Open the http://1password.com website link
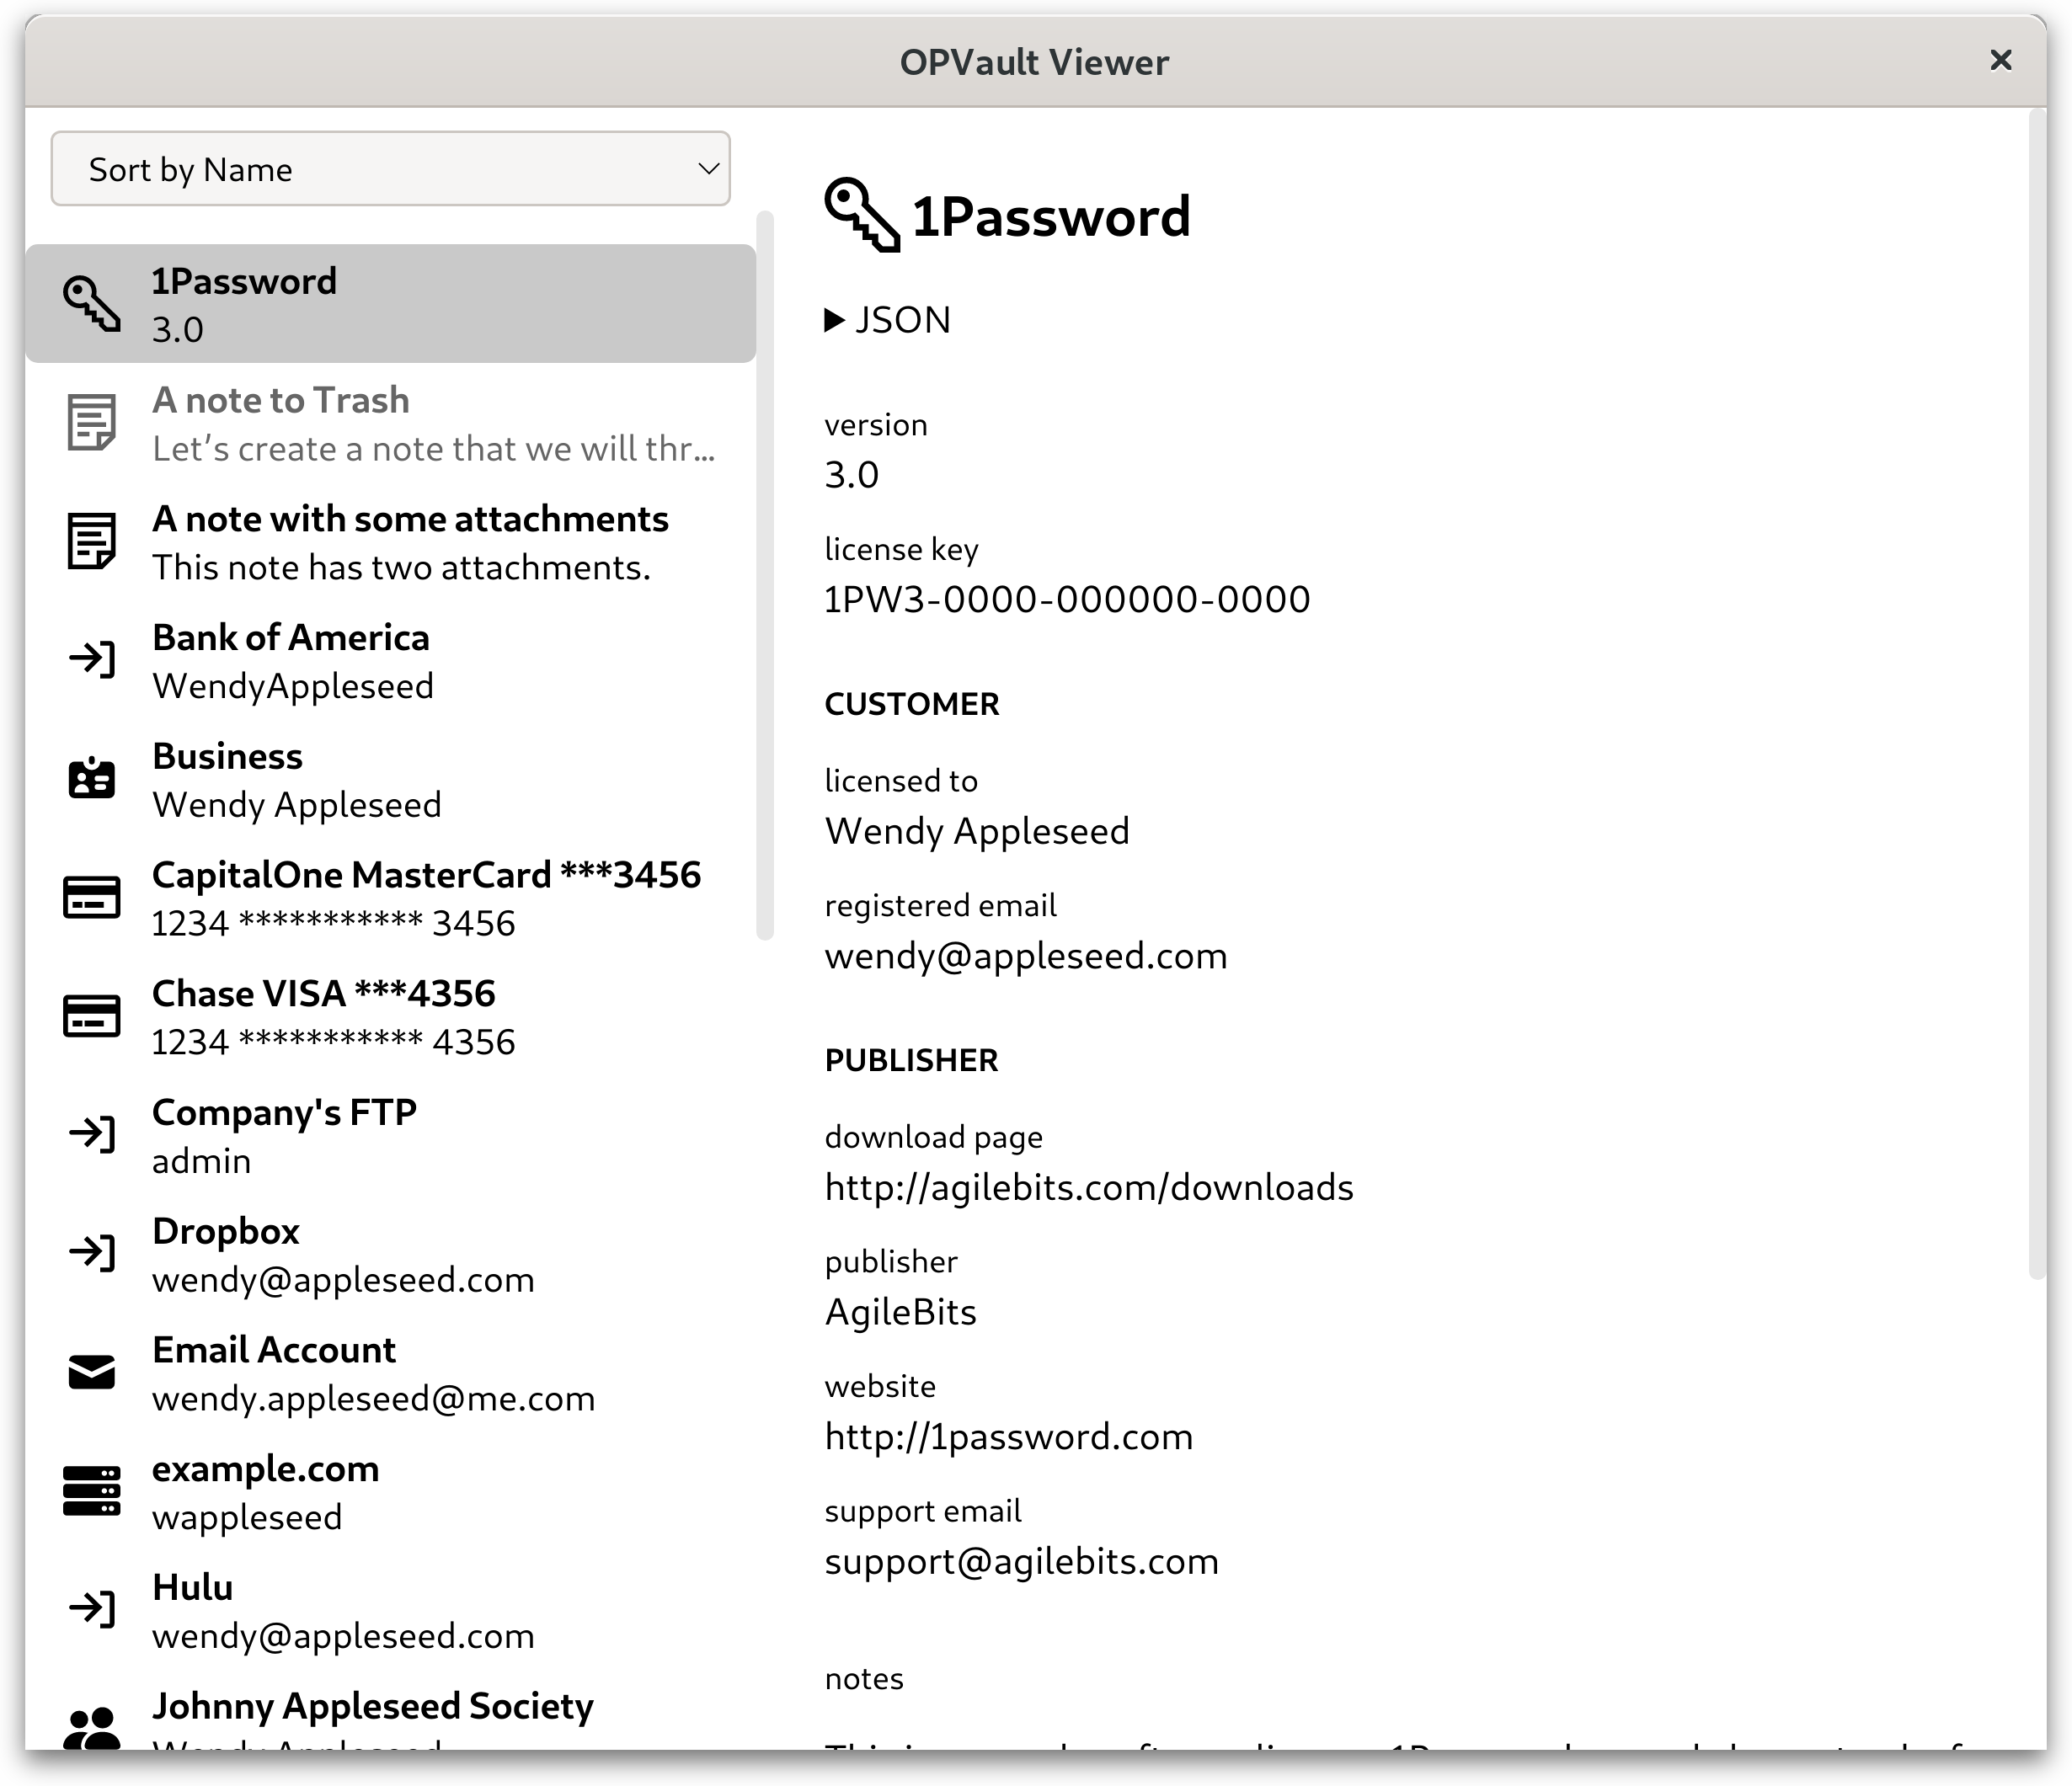 [x=1009, y=1436]
